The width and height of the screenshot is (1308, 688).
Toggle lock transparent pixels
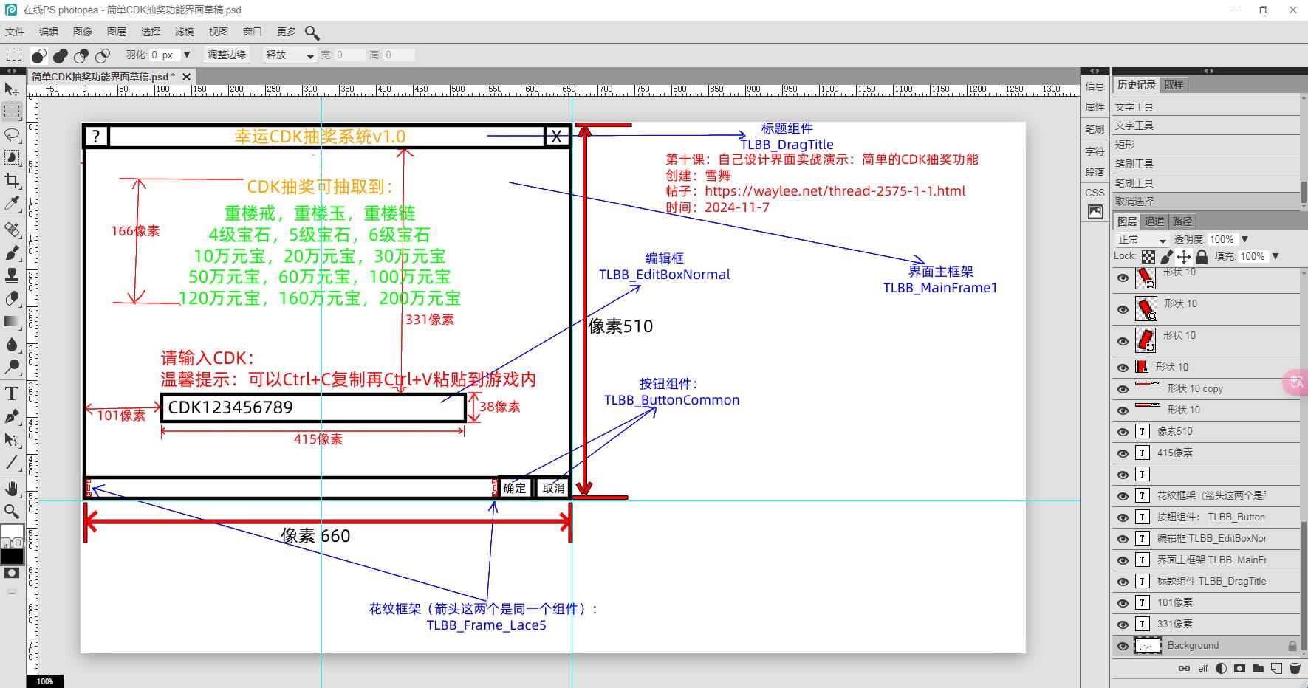[1148, 257]
